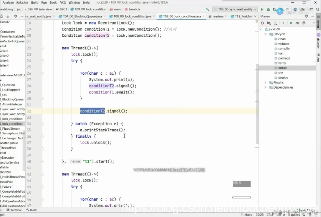321x217 pixels.
Task: Add a Maven project with plus icon
Action: pos(283,23)
